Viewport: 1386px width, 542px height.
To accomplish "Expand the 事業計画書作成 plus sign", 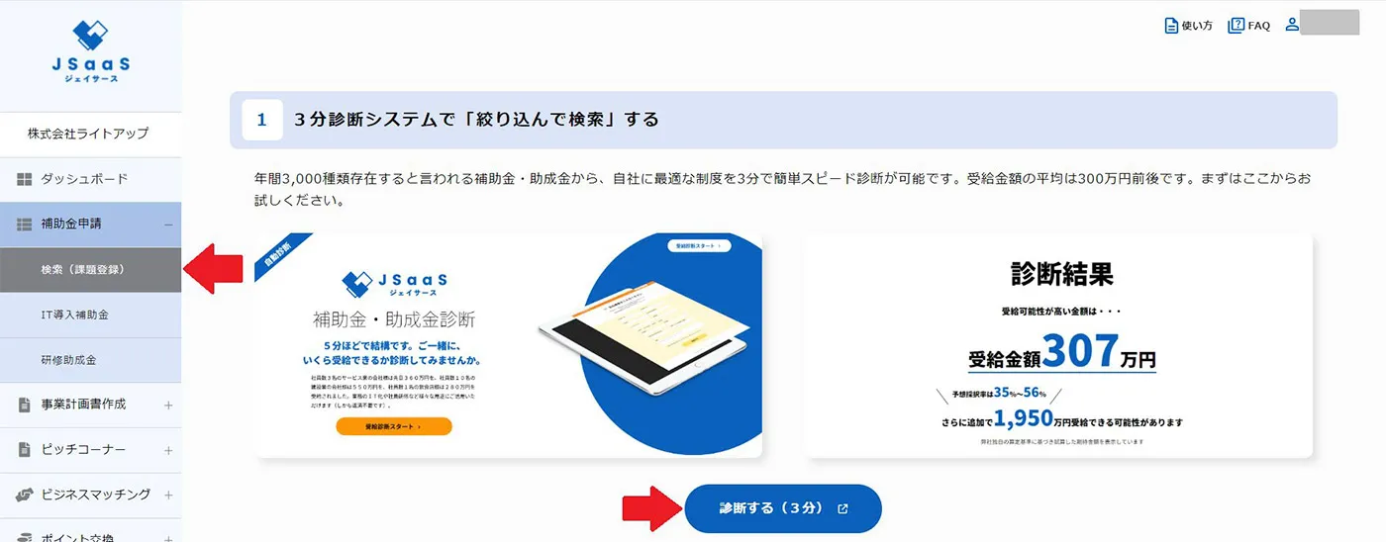I will (167, 405).
